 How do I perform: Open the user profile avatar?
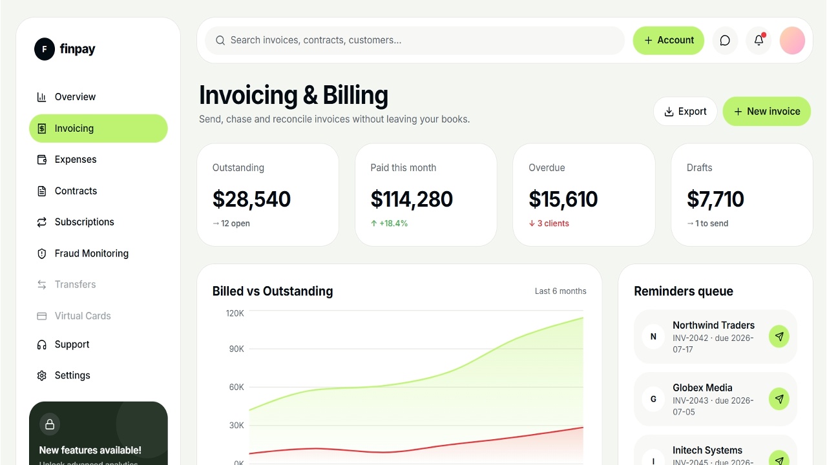pyautogui.click(x=792, y=40)
